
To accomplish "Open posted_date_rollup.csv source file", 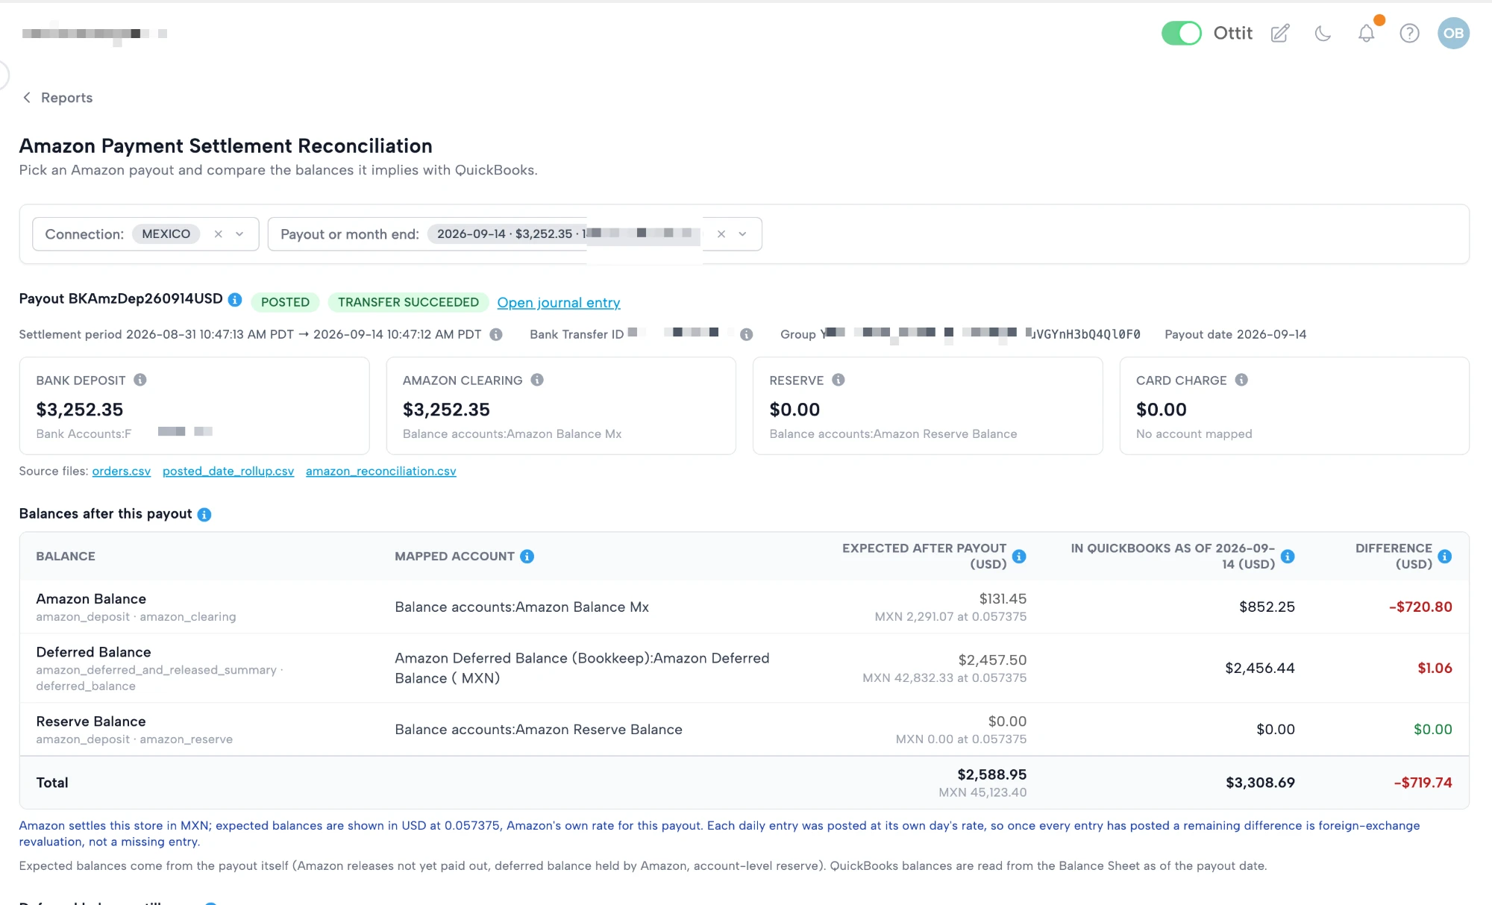I will (x=228, y=471).
